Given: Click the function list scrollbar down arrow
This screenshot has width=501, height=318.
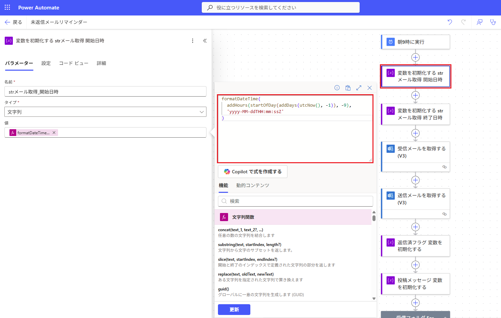Looking at the screenshot, I should coord(374,298).
